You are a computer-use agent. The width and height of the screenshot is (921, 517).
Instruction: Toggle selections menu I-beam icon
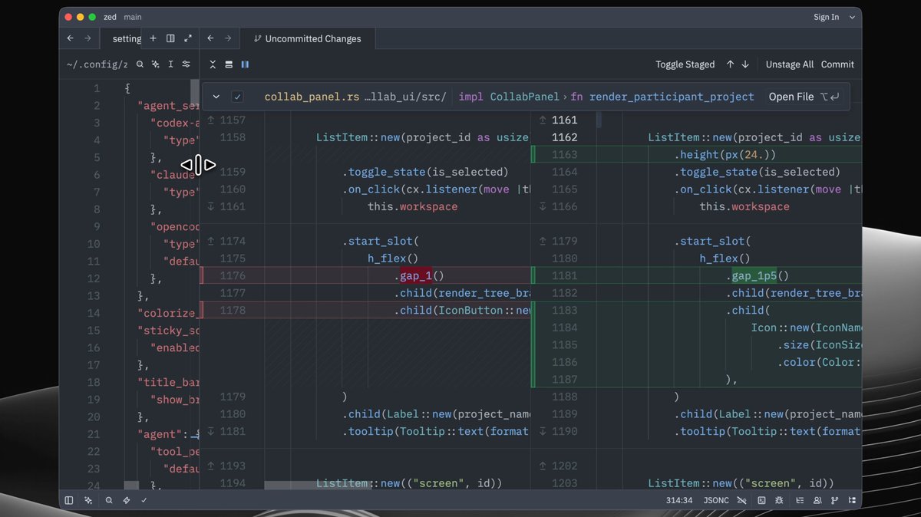170,64
